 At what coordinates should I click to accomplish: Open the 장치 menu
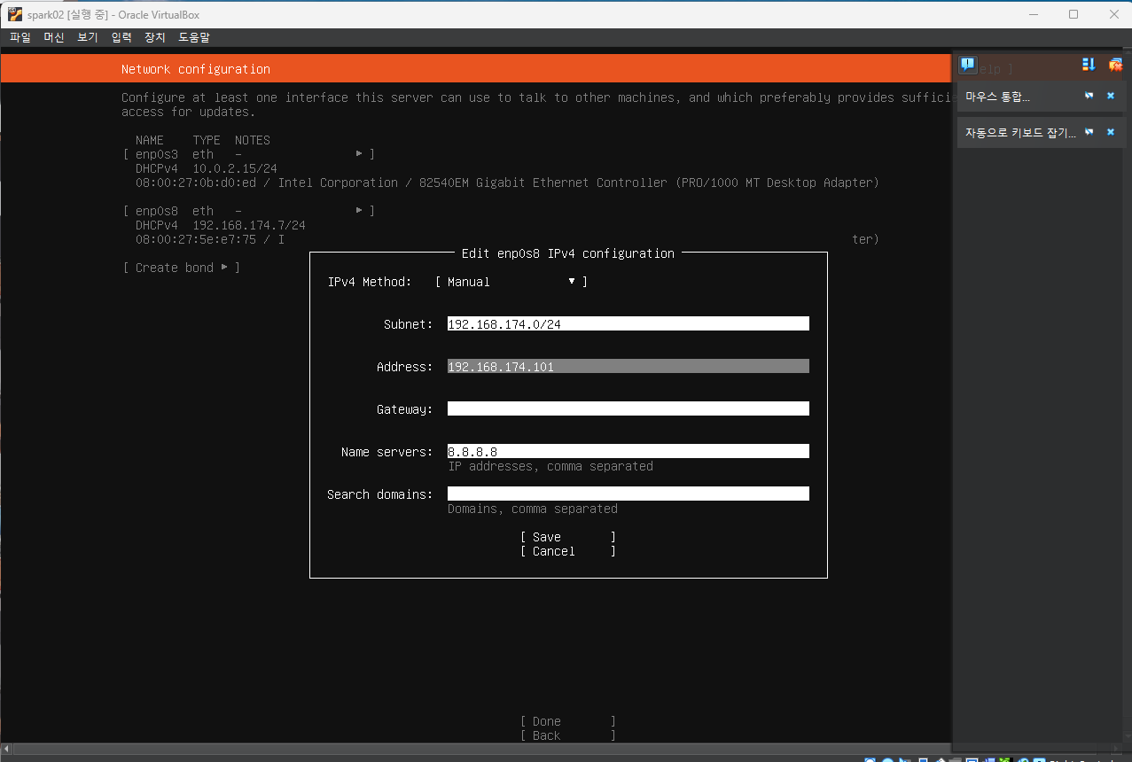[155, 37]
